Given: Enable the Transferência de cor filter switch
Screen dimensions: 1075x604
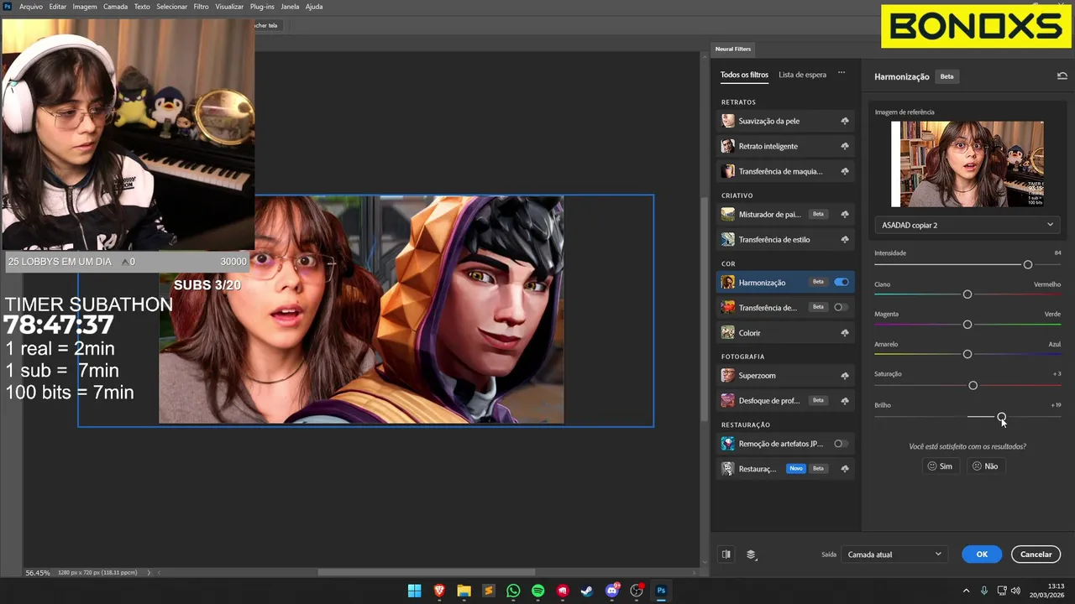Looking at the screenshot, I should tap(842, 307).
